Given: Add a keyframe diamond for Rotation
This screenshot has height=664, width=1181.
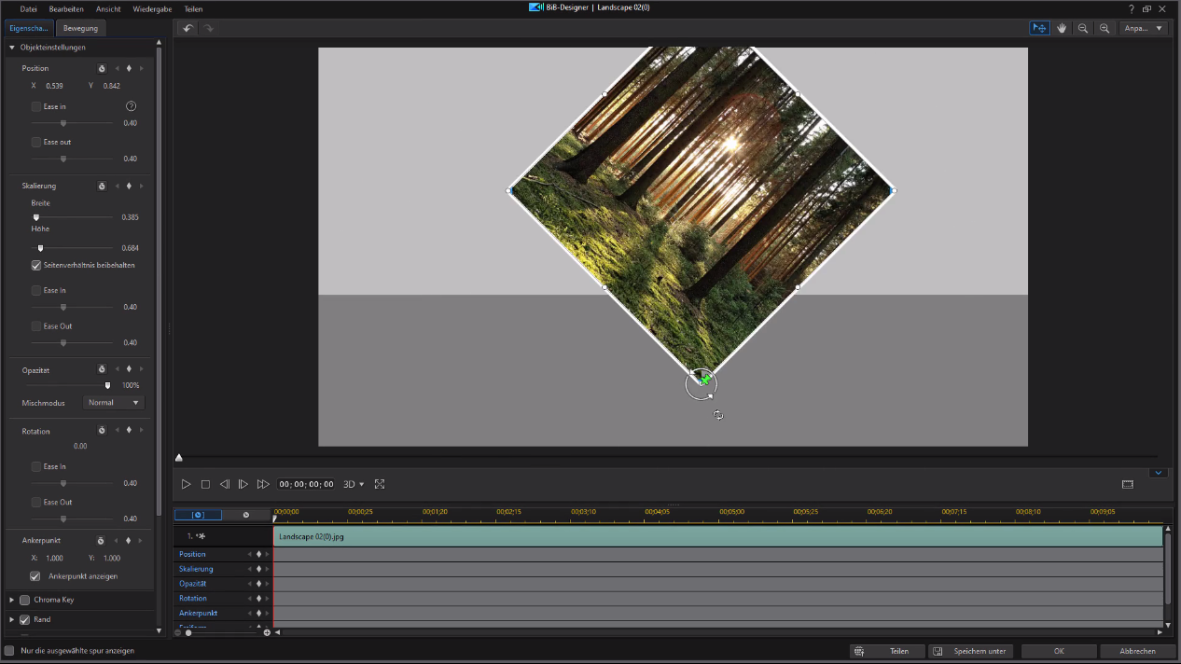Looking at the screenshot, I should [129, 431].
